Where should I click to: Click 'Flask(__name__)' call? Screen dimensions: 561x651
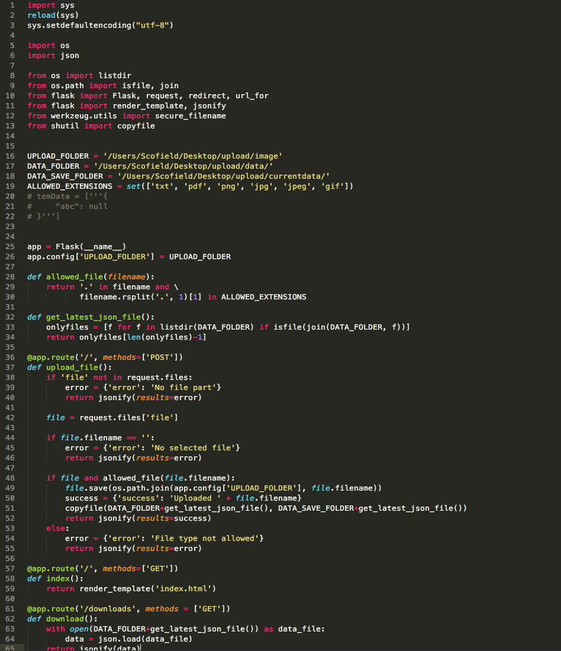click(x=91, y=247)
